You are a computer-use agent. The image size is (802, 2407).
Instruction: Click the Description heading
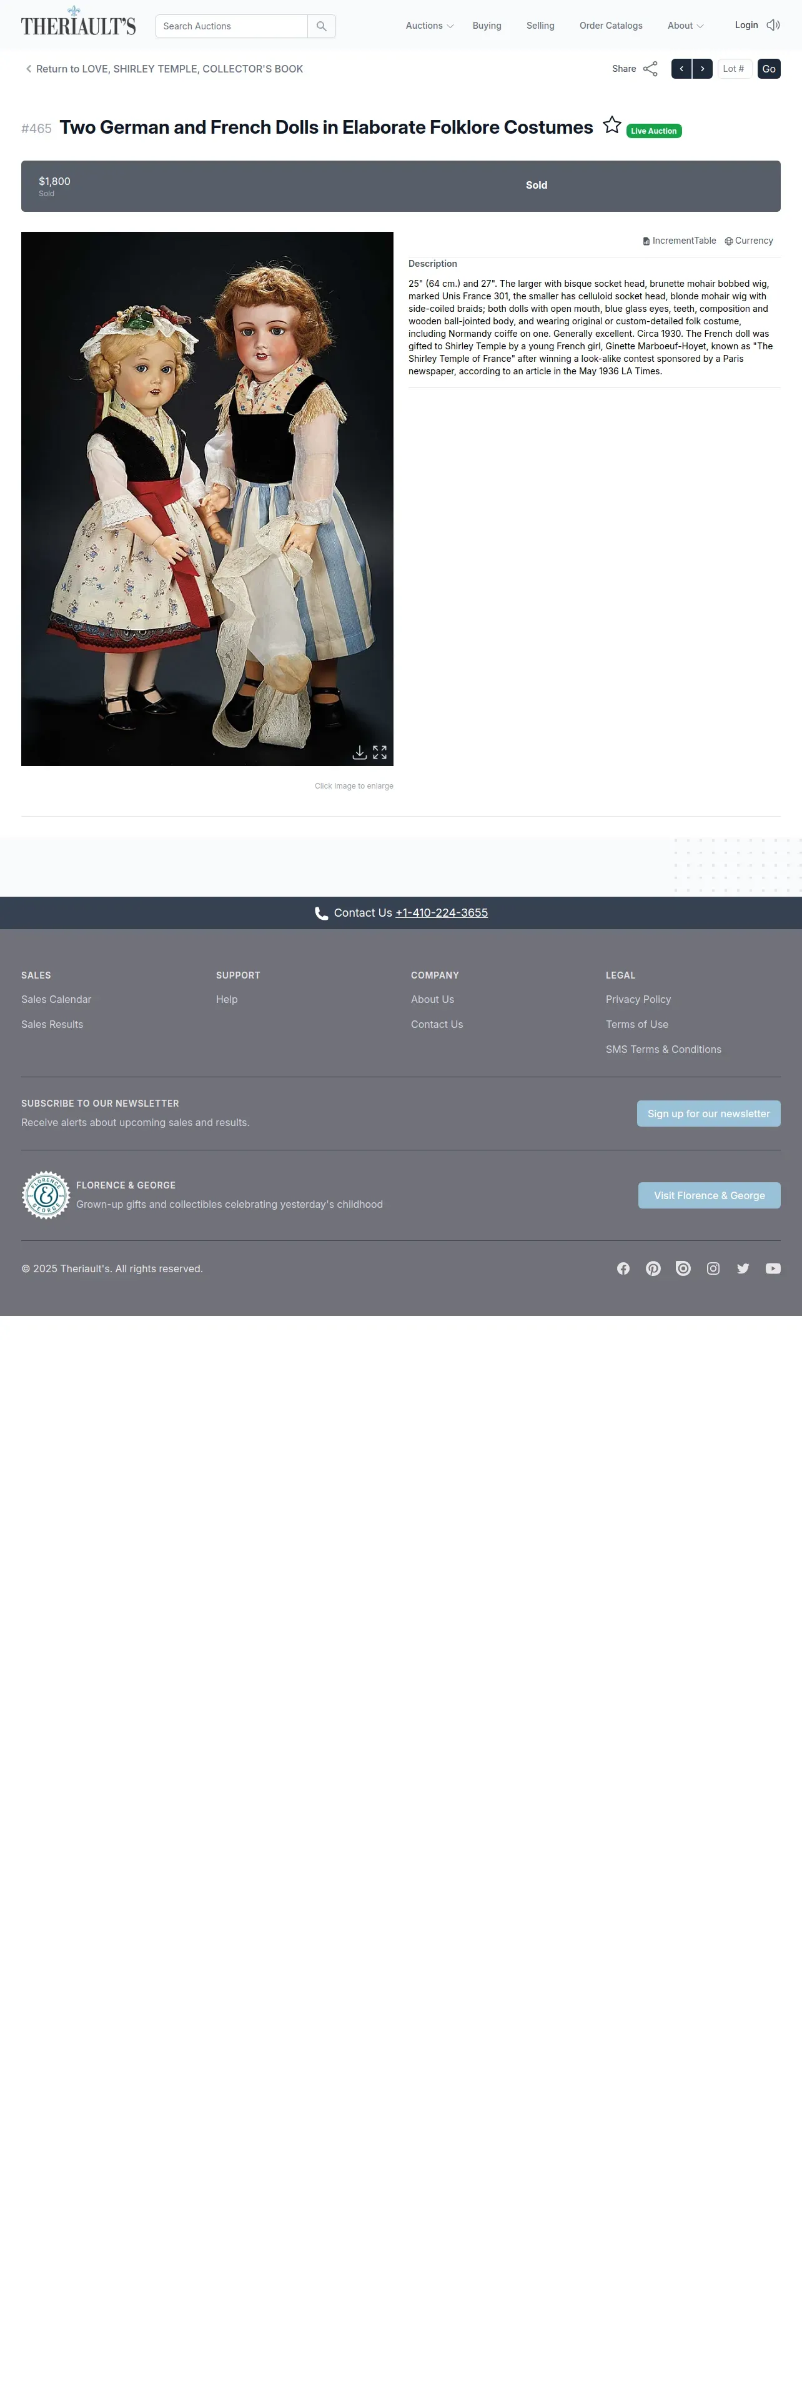pyautogui.click(x=432, y=264)
